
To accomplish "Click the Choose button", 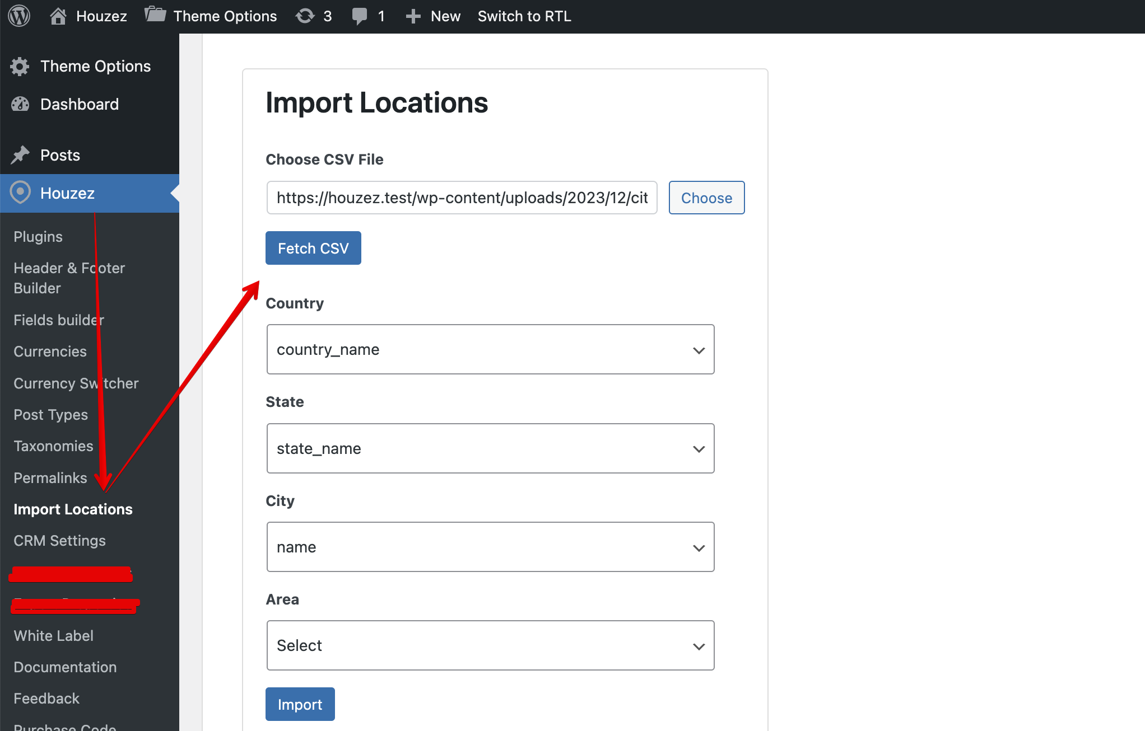I will click(x=706, y=198).
